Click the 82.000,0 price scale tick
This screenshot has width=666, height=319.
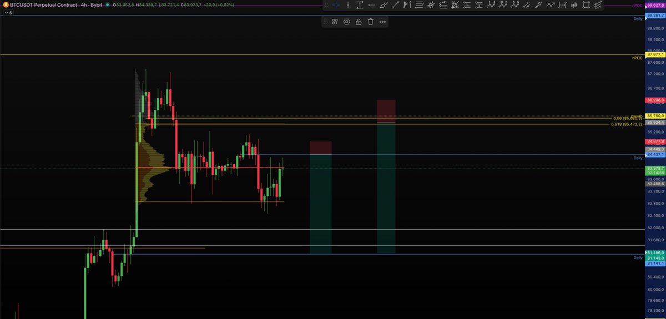655,227
